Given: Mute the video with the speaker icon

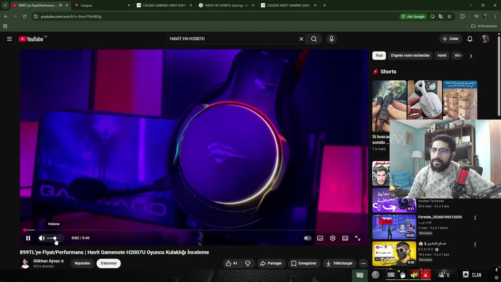Looking at the screenshot, I should (41, 238).
